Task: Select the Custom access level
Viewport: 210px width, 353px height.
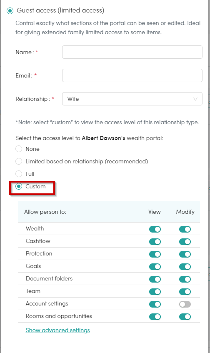Action: pyautogui.click(x=19, y=186)
